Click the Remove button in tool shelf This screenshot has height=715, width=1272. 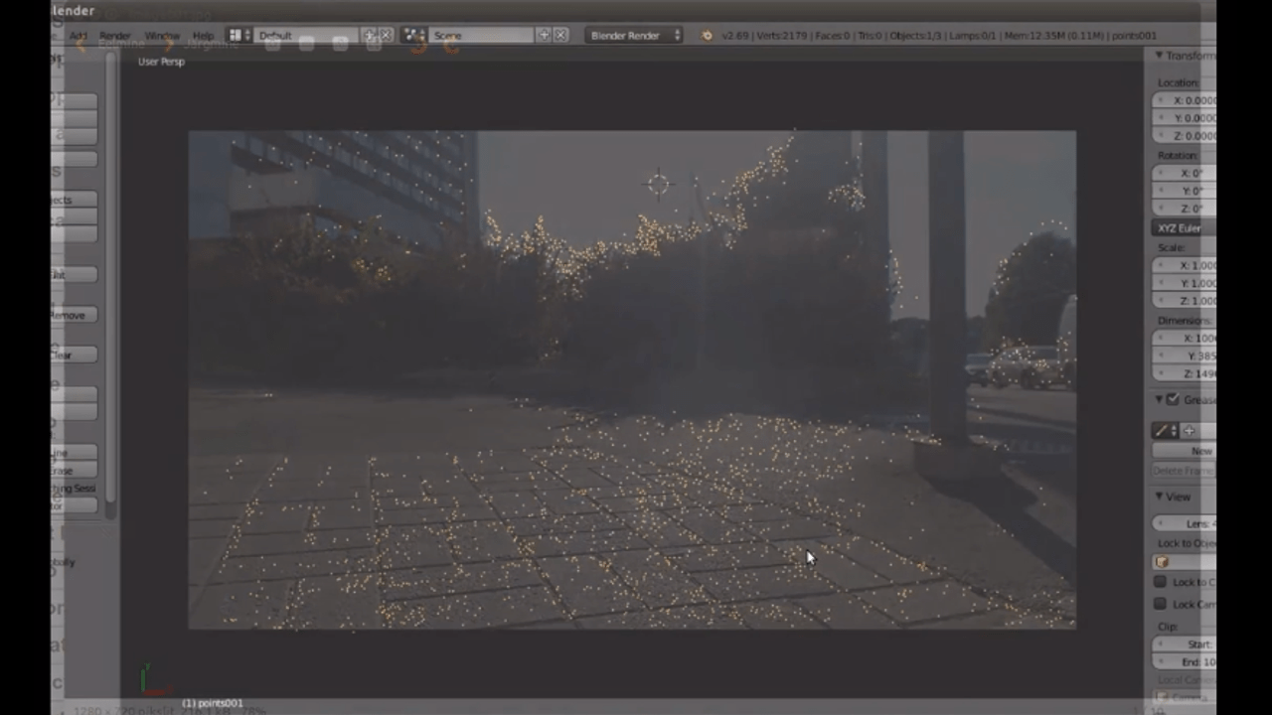tap(74, 315)
